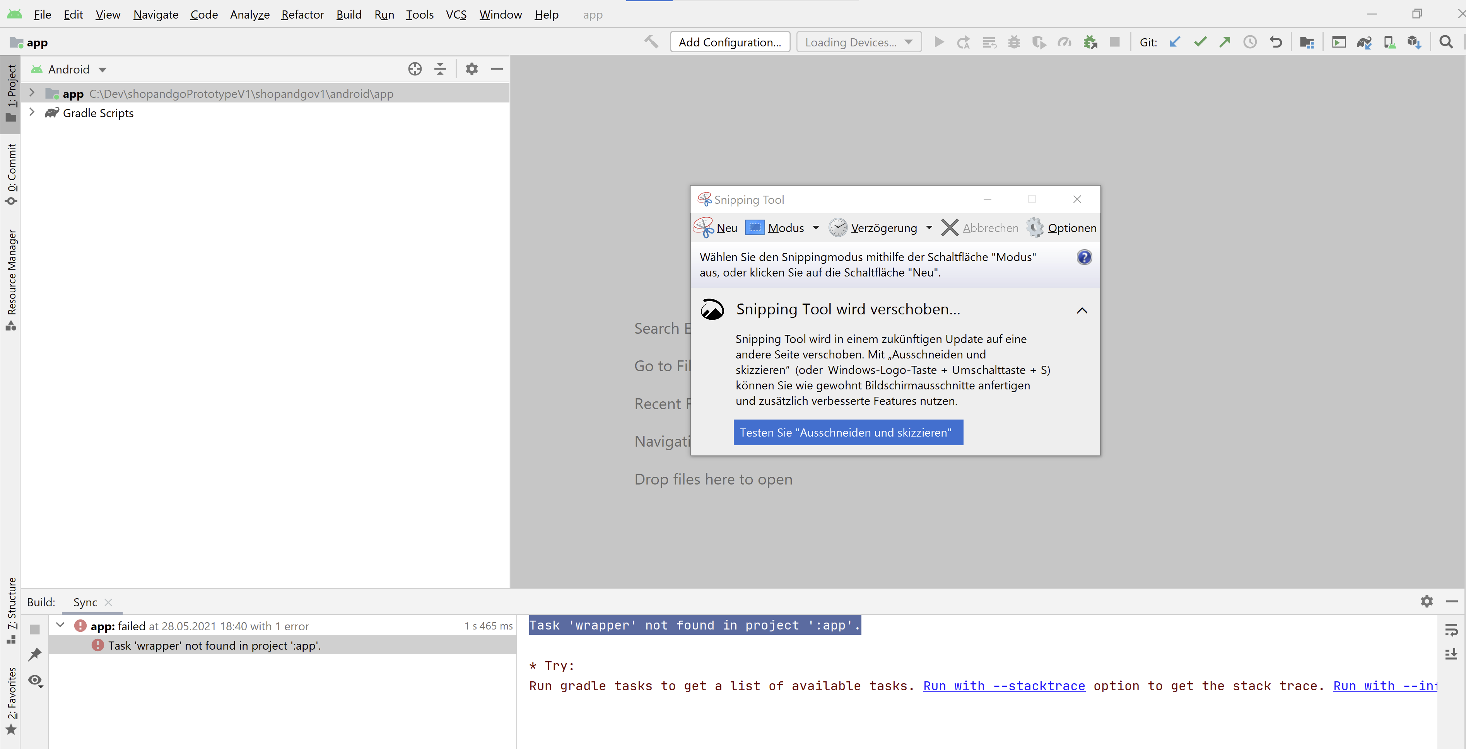Click Select Opened File target icon
The width and height of the screenshot is (1466, 749).
415,69
